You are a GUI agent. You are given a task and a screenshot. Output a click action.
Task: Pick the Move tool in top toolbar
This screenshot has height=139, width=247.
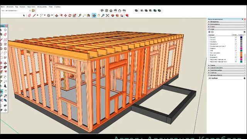66,15
